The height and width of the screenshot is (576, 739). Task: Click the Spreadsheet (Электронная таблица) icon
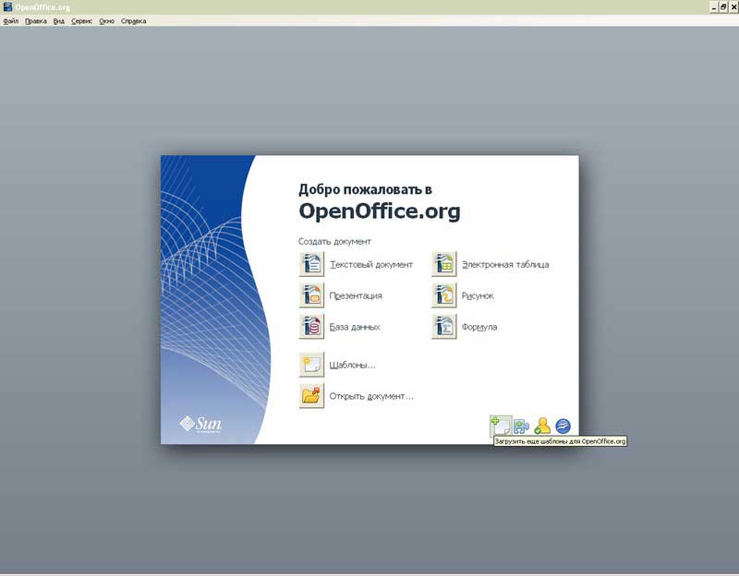pos(444,264)
